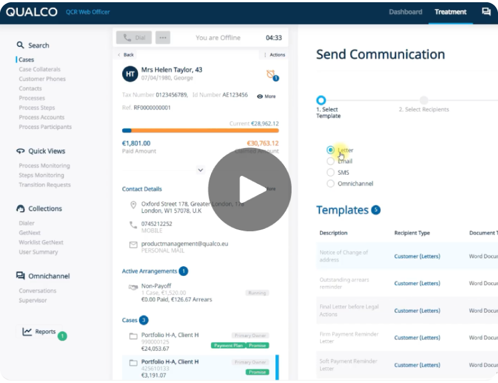Screen dimensions: 498x383
Task: Click the Omnichannel chat icon in sidebar
Action: coord(21,275)
